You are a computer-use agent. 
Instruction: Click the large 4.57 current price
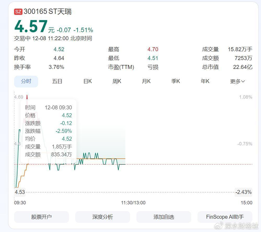[31, 26]
